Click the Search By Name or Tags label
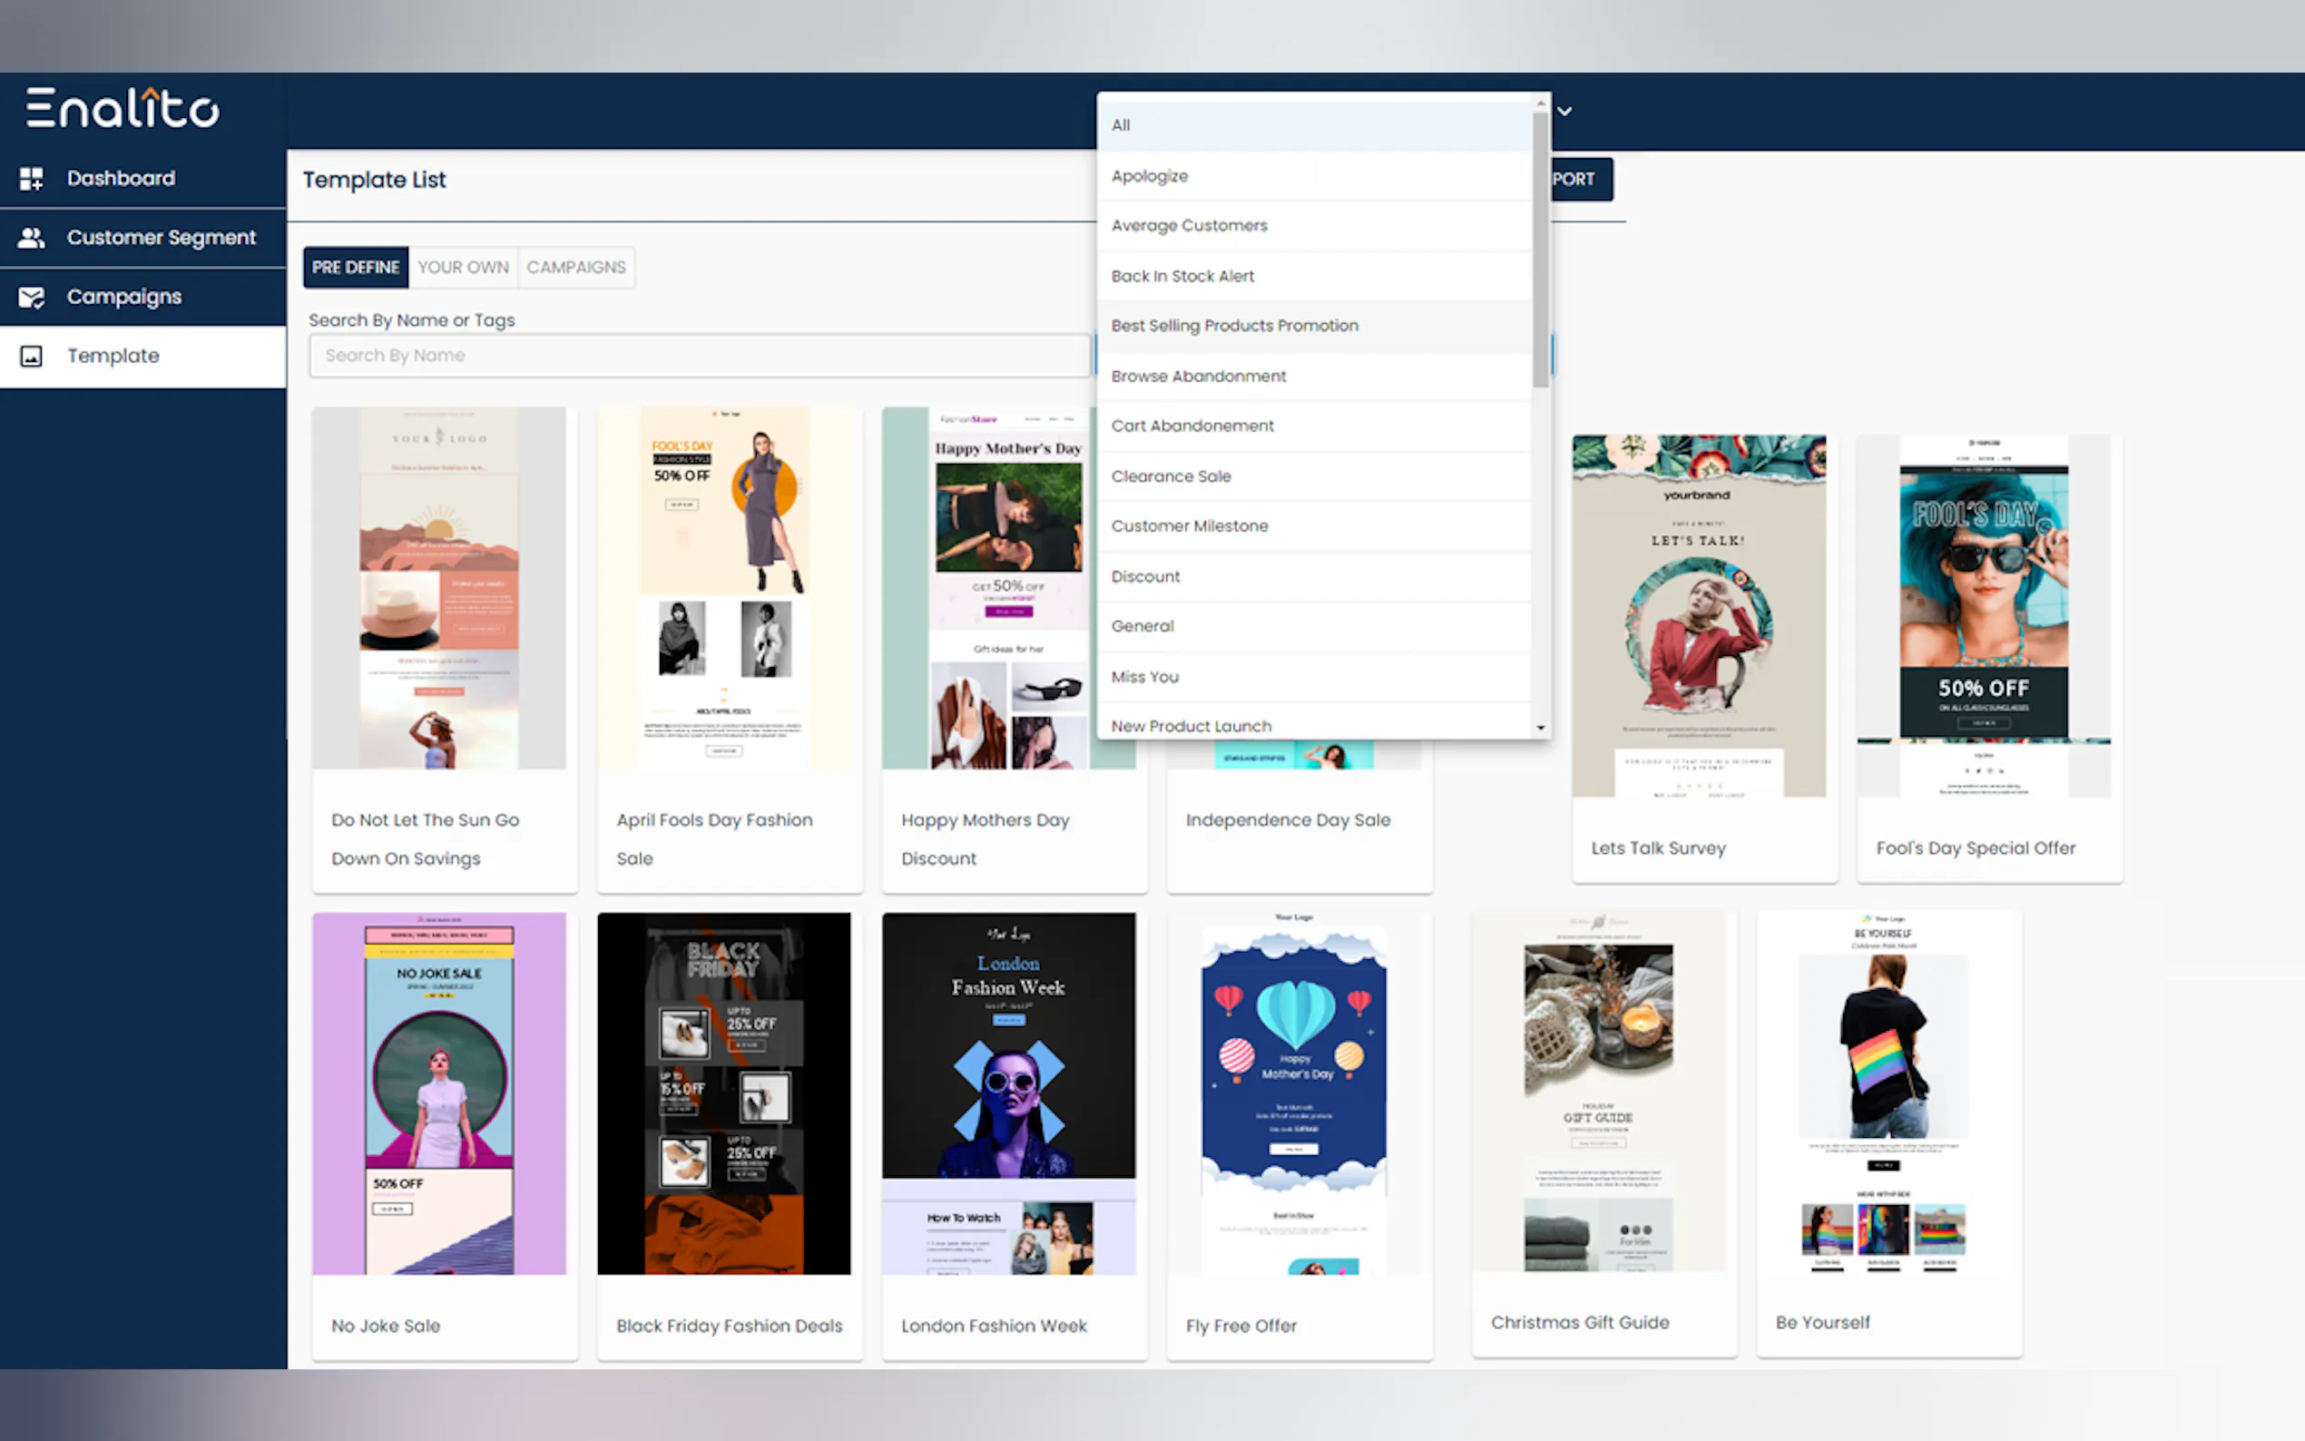Screen dimensions: 2305x1441 pos(412,320)
